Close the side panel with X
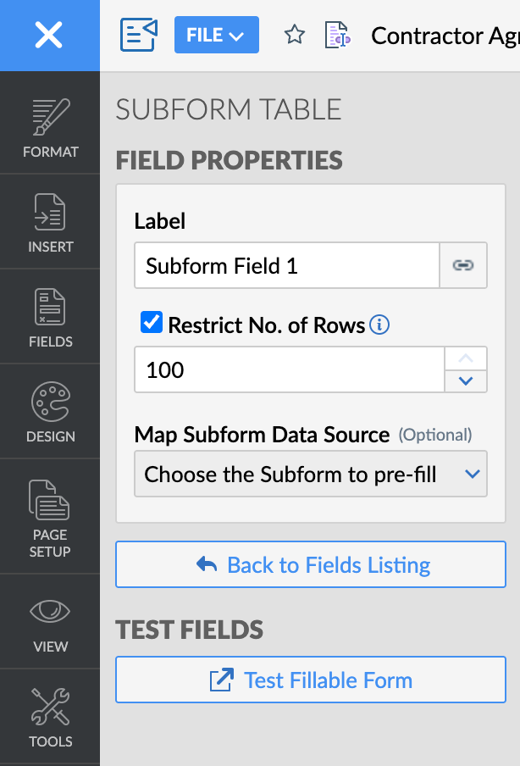 49,35
